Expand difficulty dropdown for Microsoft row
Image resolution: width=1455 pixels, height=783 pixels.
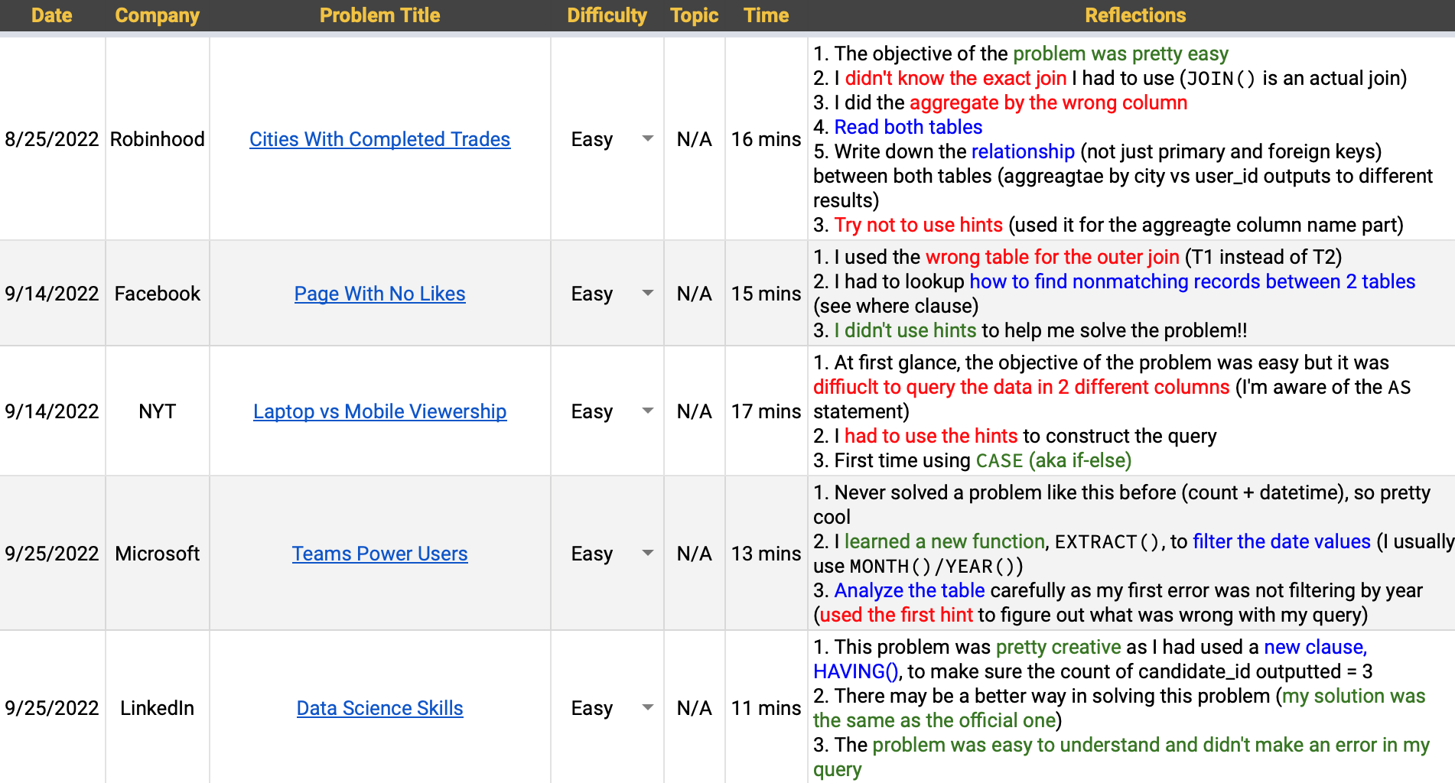[647, 554]
